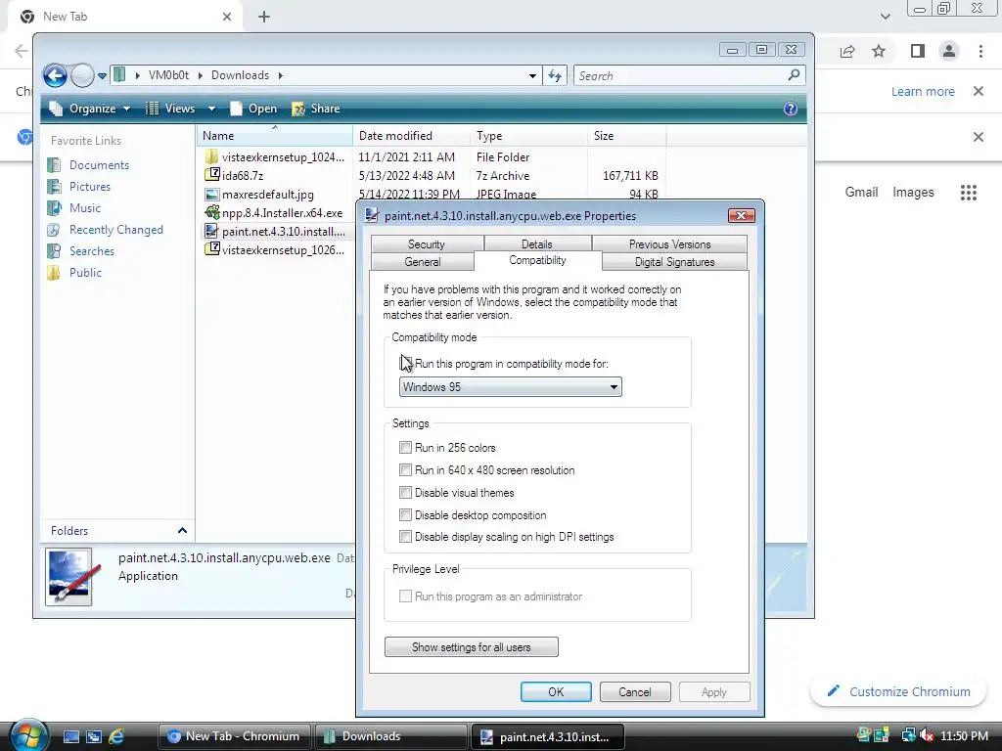Screen dimensions: 1002x751
Task: Click Chromium share page icon
Action: point(847,51)
